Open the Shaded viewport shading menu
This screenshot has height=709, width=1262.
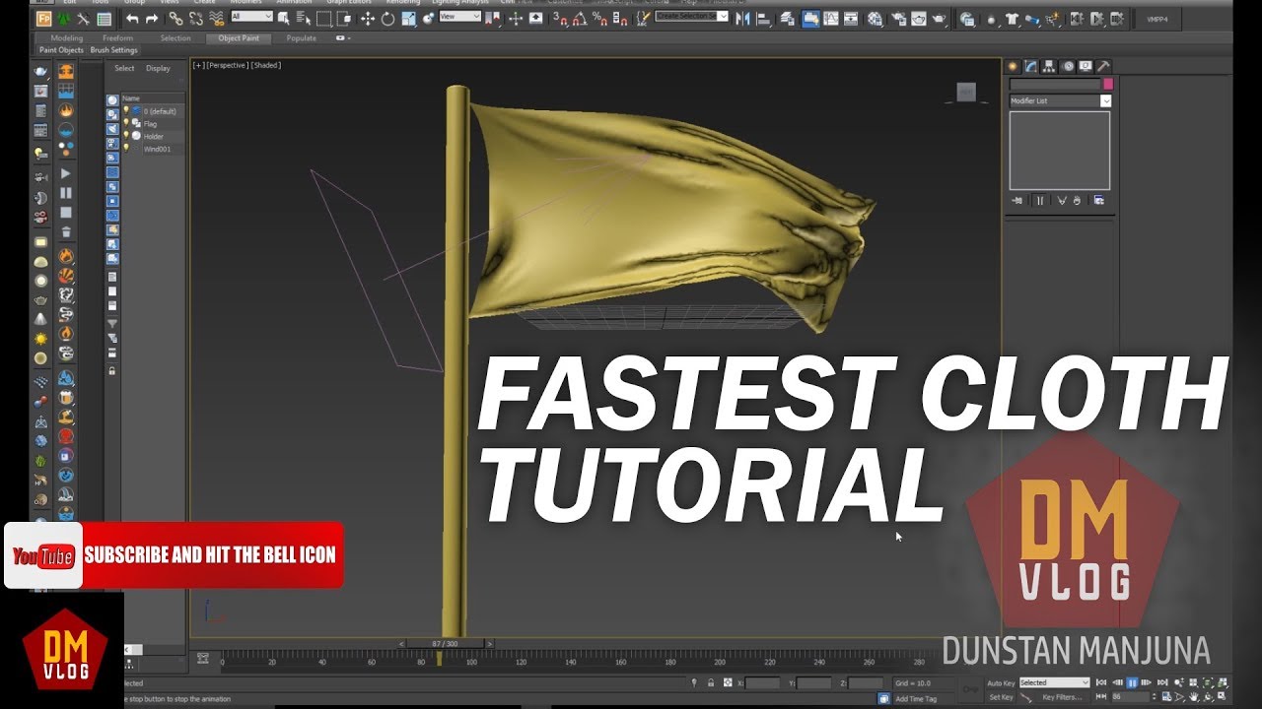click(x=265, y=65)
